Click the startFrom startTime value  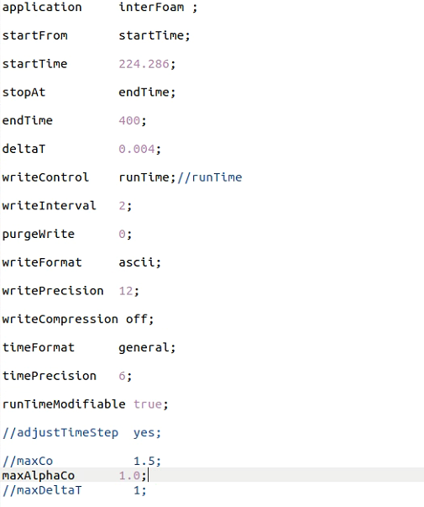point(151,35)
